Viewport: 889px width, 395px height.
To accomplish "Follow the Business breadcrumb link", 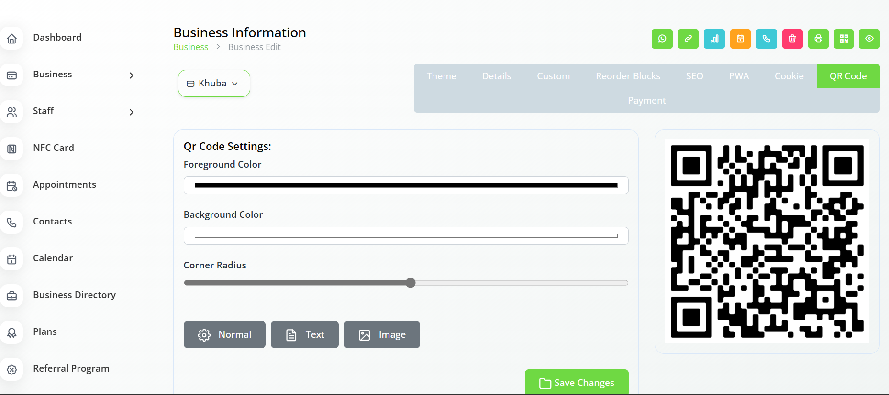I will (190, 47).
